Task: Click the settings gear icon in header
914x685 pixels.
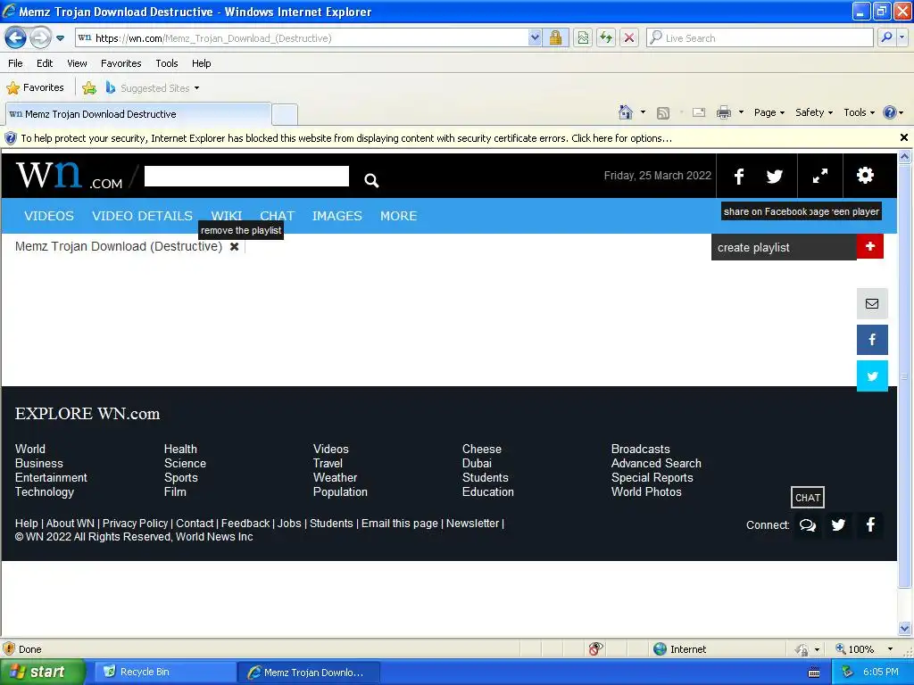Action: (865, 176)
